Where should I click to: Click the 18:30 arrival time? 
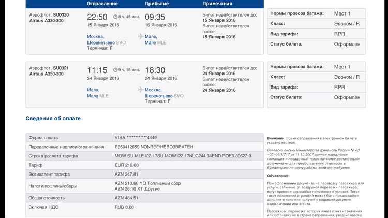coord(155,70)
